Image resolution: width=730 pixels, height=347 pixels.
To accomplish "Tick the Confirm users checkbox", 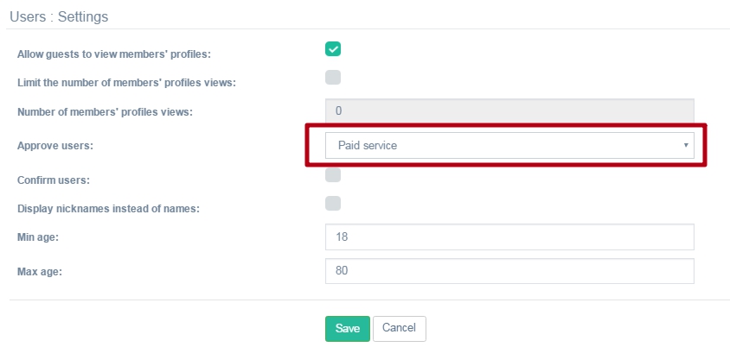I will (333, 175).
